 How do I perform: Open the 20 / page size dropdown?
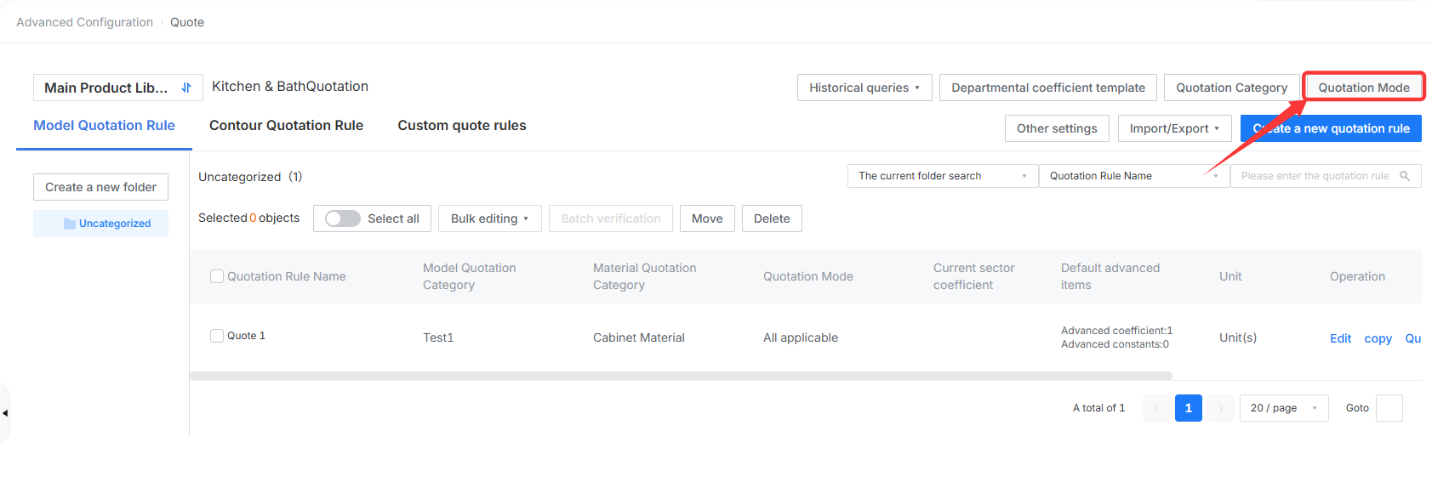point(1284,408)
